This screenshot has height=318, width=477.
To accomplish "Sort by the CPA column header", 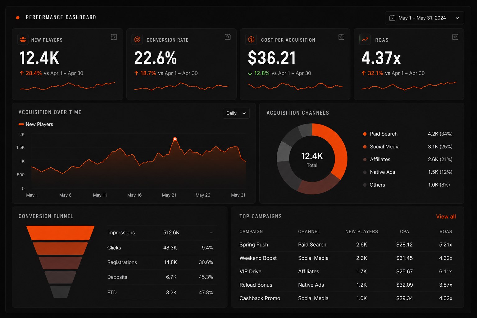I will coord(404,231).
